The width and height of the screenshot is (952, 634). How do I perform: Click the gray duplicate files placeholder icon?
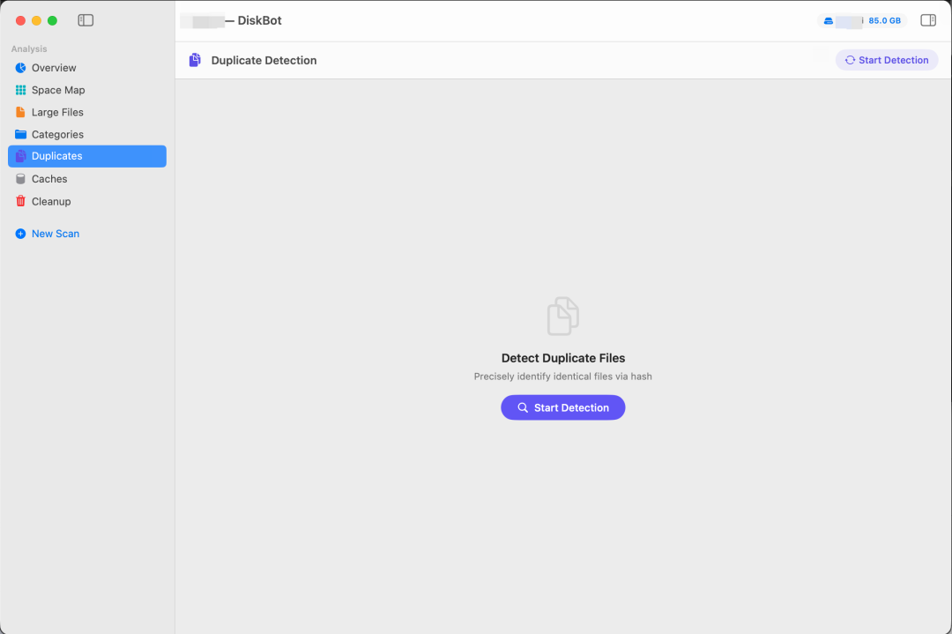[x=562, y=316]
